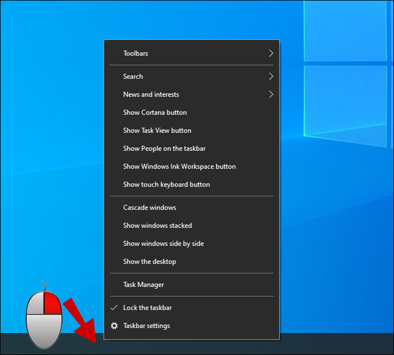Toggle Show Task View button
The width and height of the screenshot is (394, 355).
[x=157, y=131]
